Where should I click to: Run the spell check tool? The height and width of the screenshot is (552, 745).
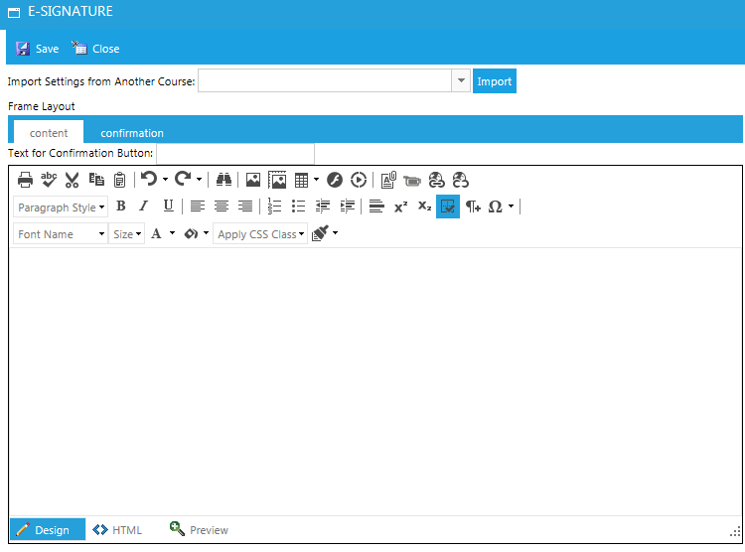pyautogui.click(x=49, y=180)
